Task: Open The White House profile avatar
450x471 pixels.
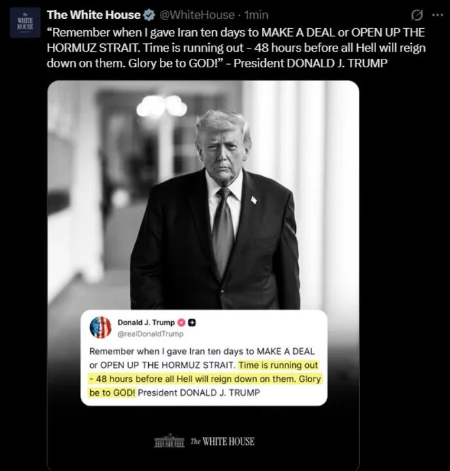Action: [x=25, y=22]
